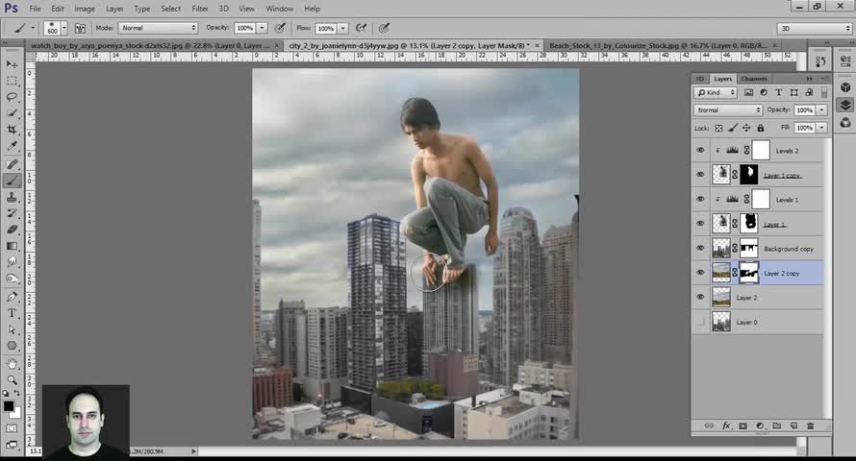The image size is (856, 461).
Task: Open layer Fill dropdown arrow
Action: 821,128
